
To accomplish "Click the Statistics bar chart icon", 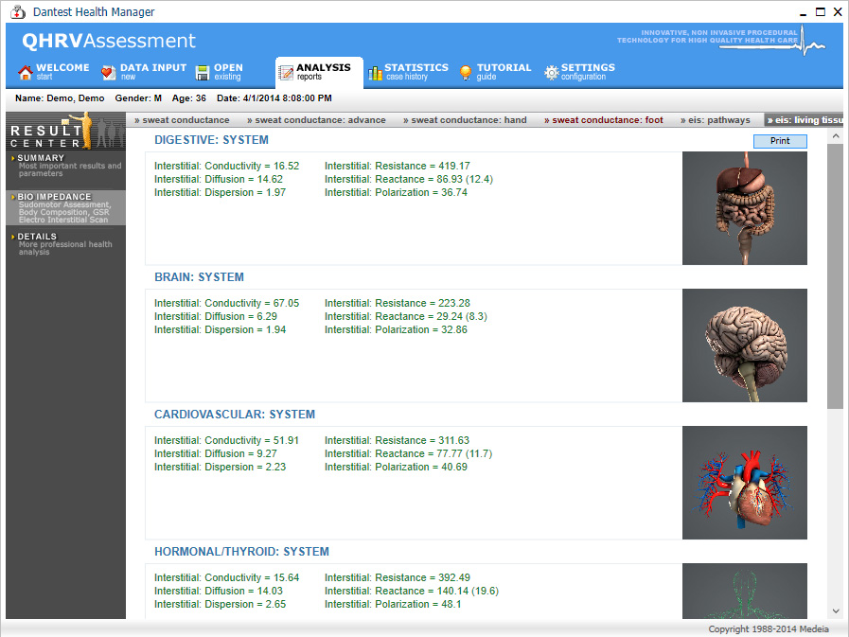I will click(x=375, y=73).
